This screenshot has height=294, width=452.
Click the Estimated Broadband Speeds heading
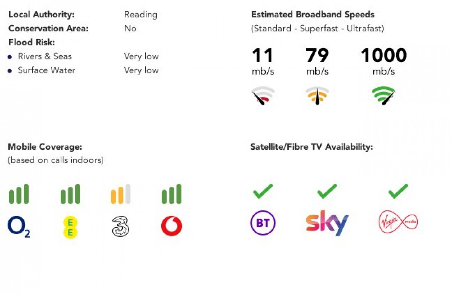pos(313,15)
